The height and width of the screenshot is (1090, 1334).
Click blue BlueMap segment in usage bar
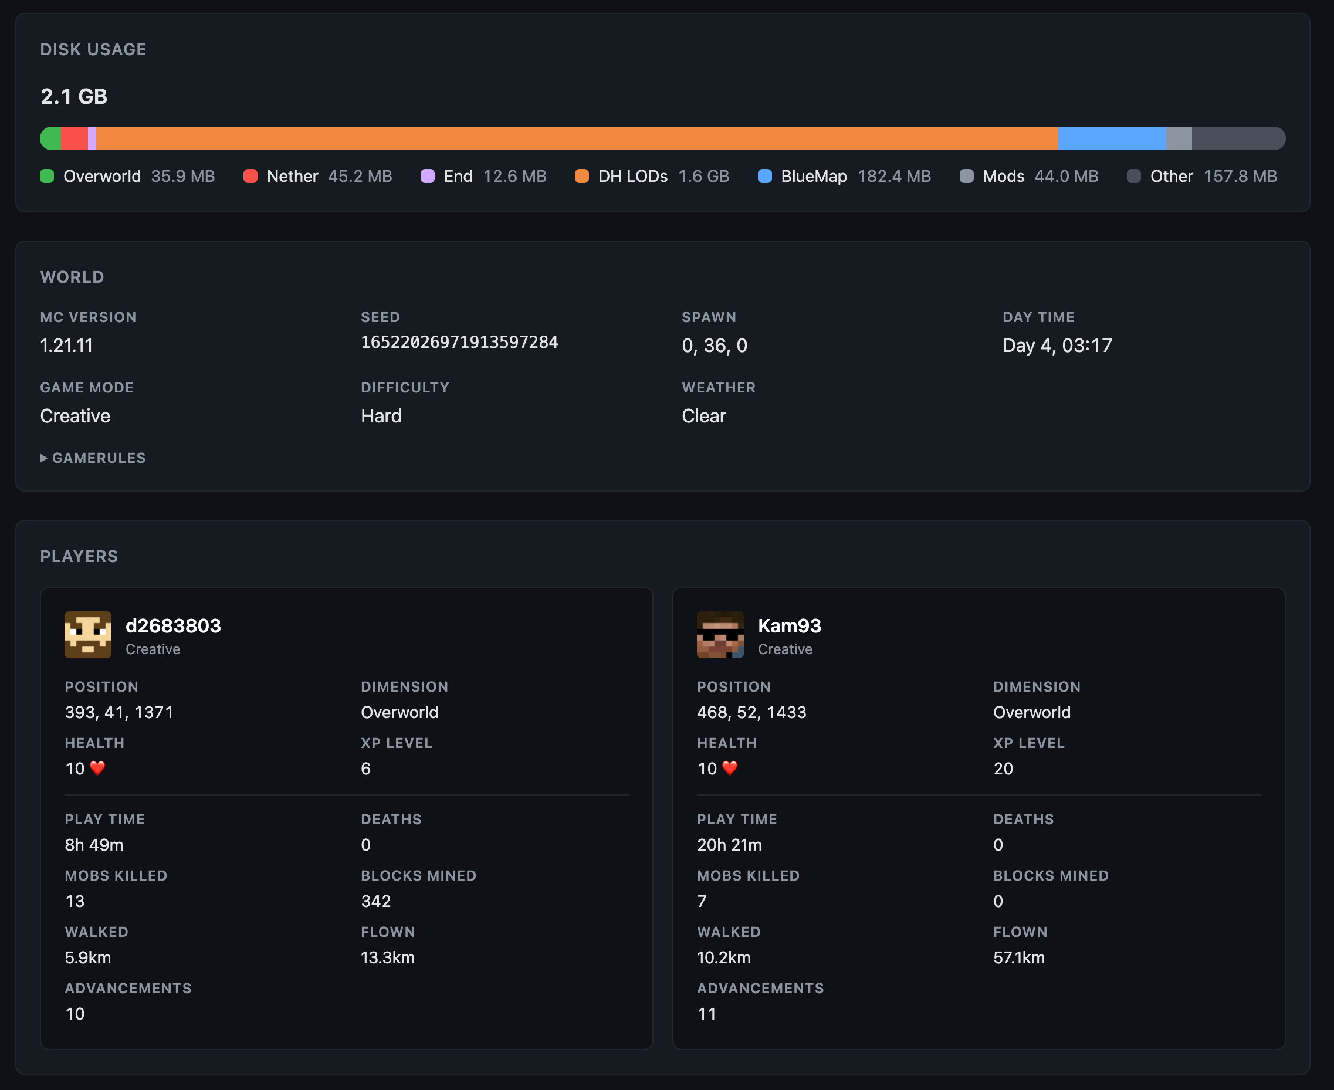(1111, 139)
